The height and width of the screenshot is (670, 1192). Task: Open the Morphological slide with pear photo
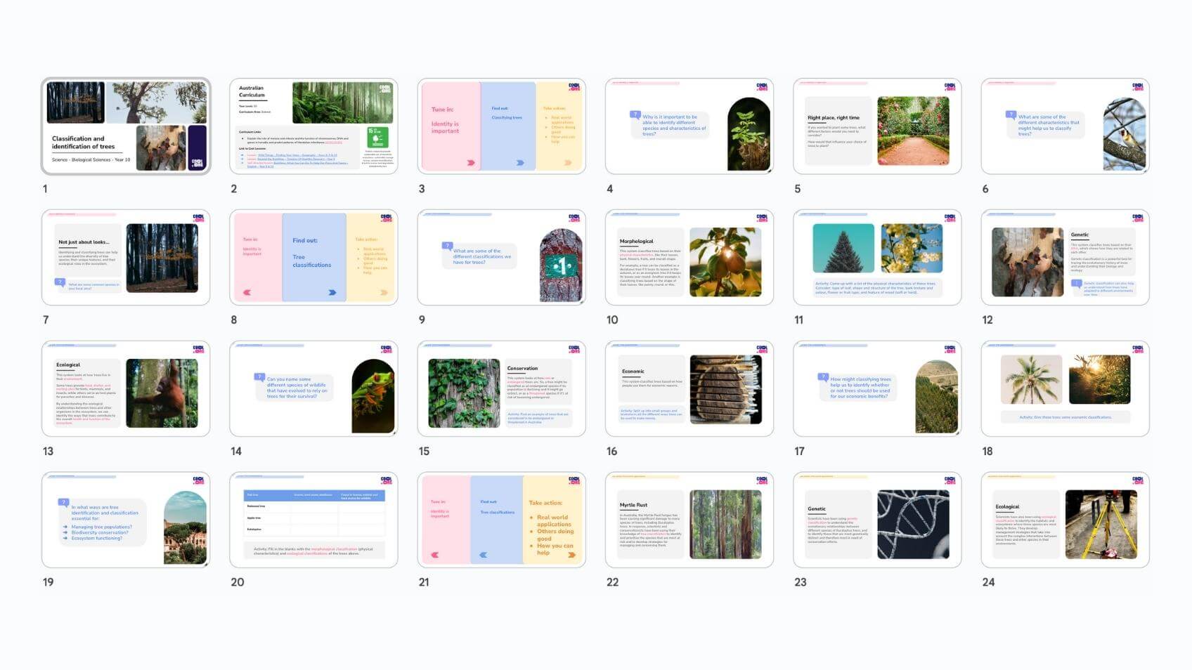(x=689, y=258)
